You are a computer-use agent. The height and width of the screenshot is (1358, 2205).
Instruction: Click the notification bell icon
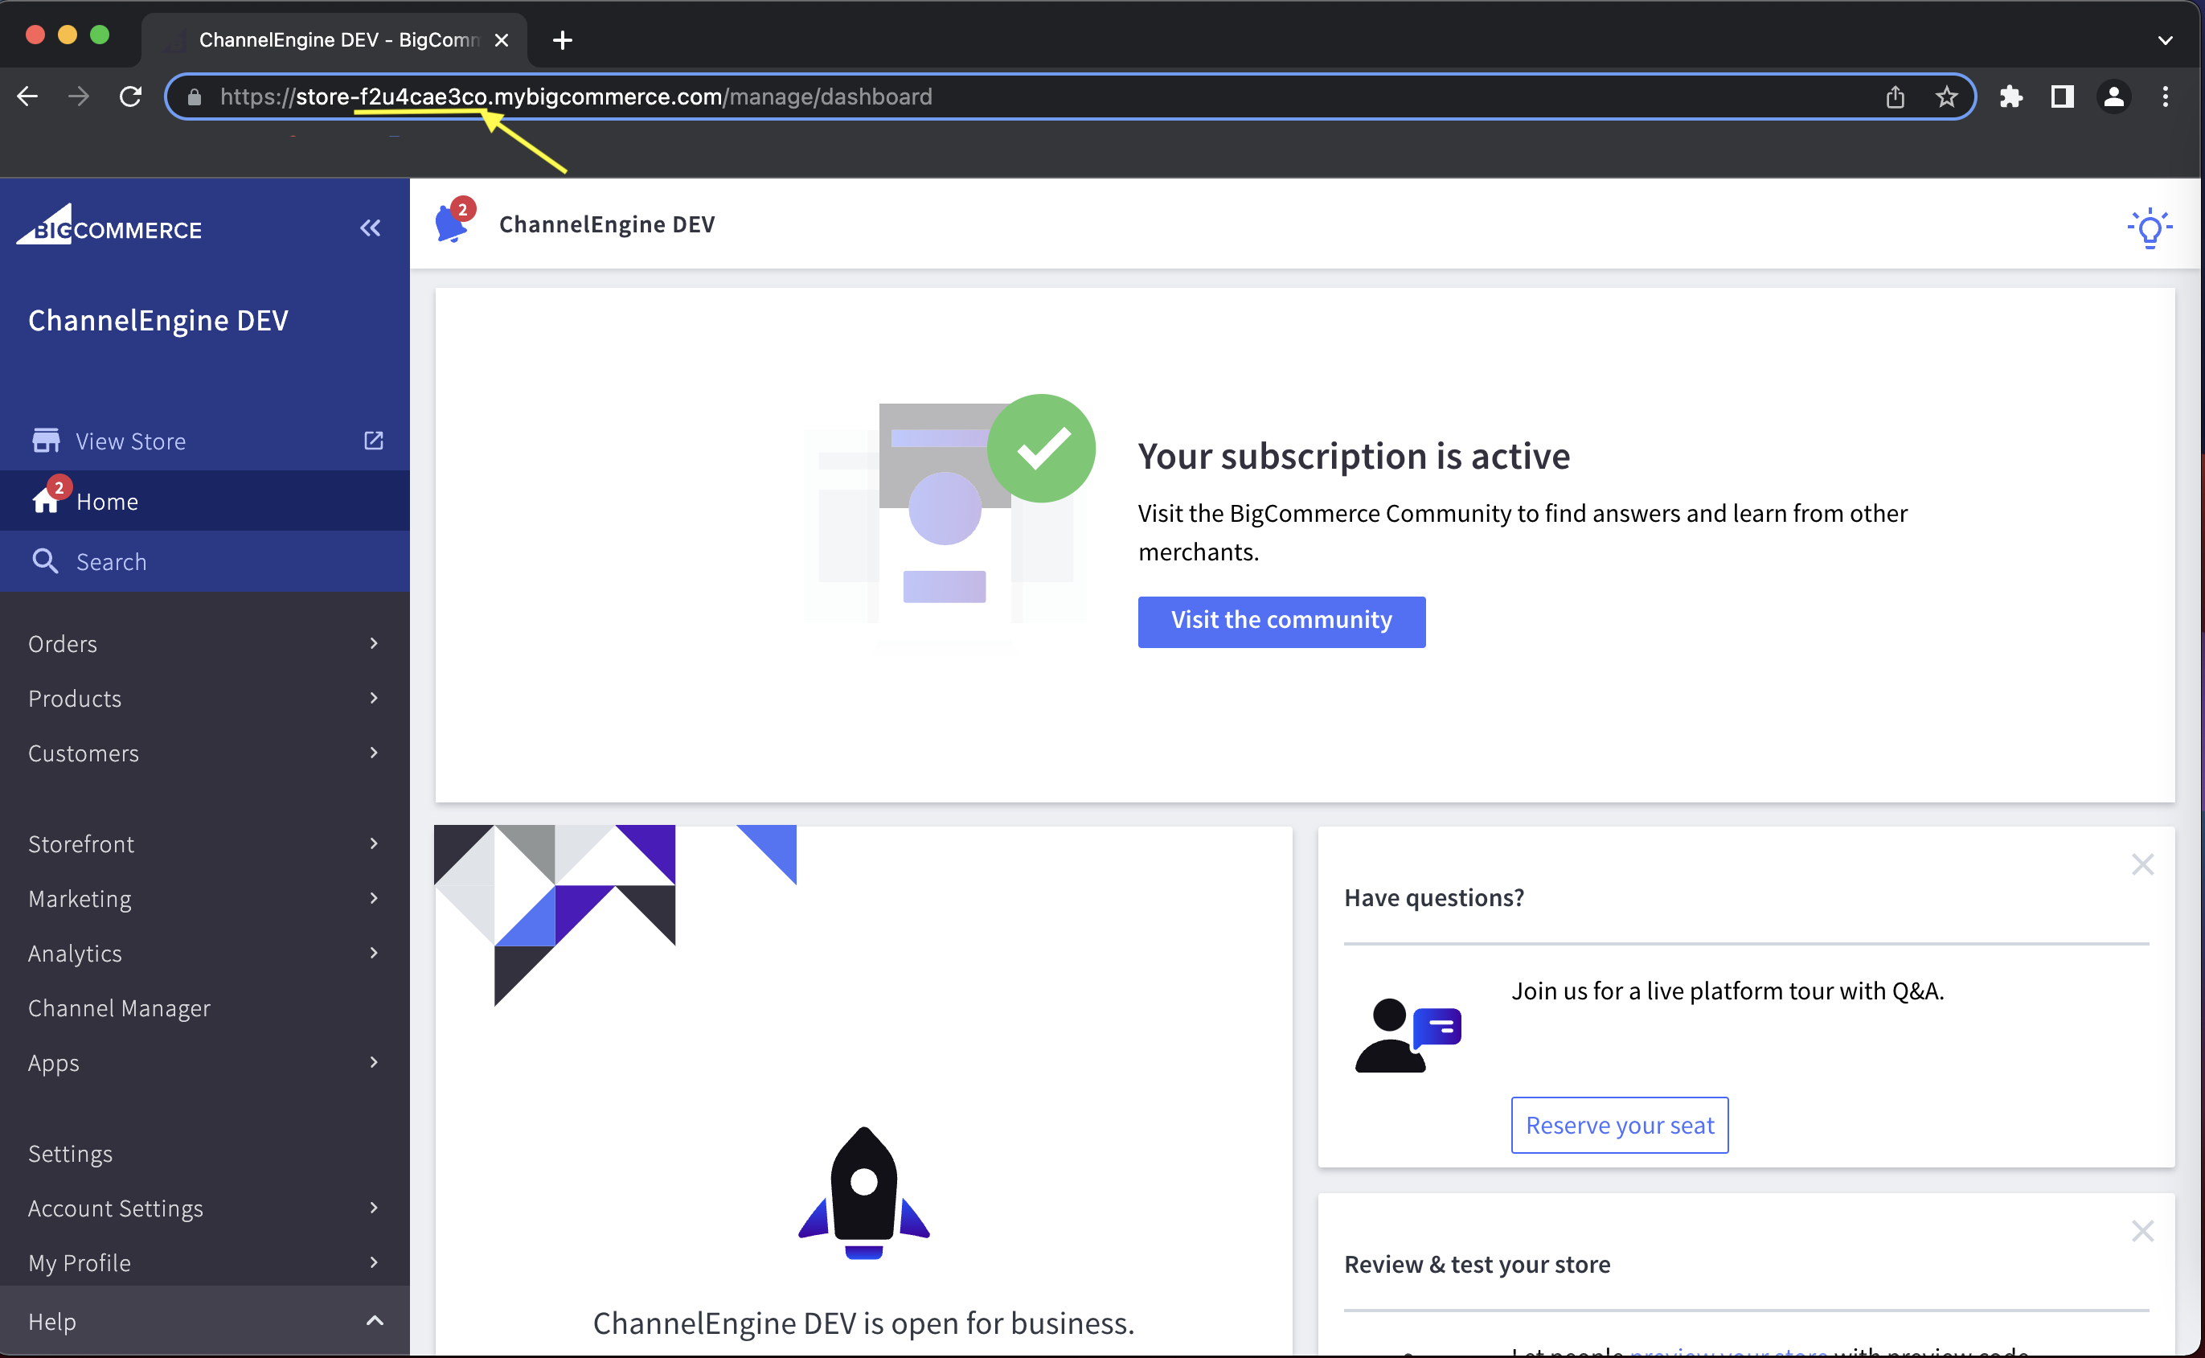pos(452,224)
